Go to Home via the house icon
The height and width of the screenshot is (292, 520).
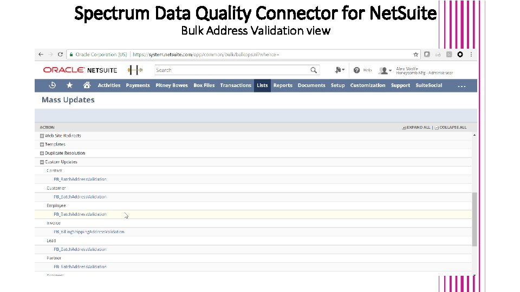(87, 85)
